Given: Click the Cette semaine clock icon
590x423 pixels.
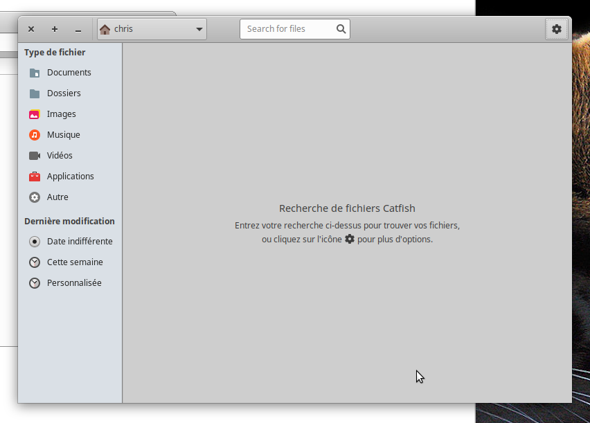Looking at the screenshot, I should point(35,262).
